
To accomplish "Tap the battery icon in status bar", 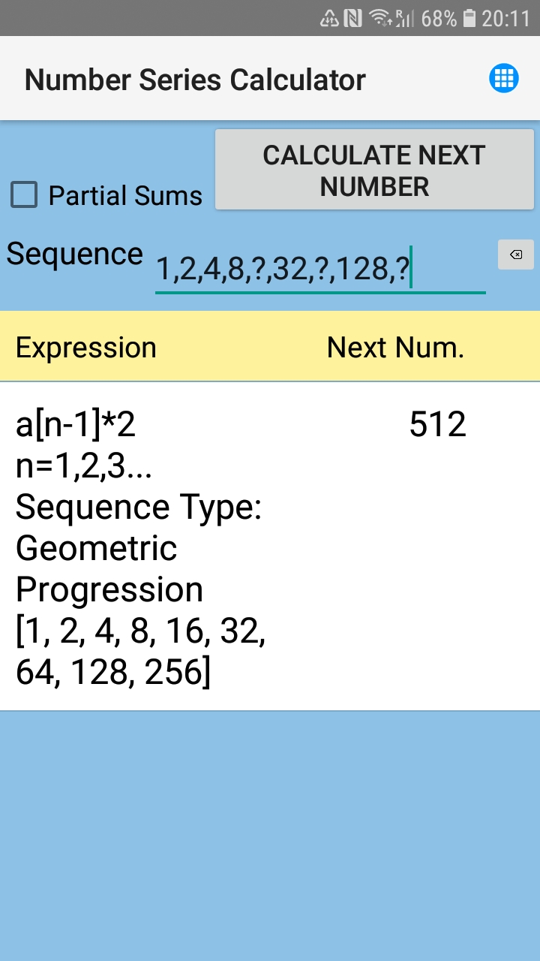I will click(469, 18).
